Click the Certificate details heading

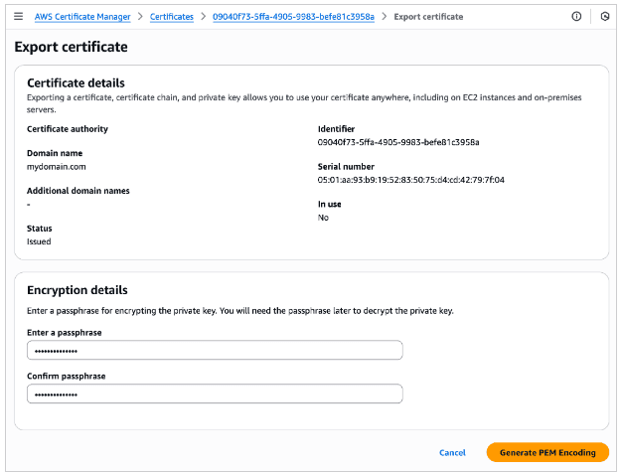[x=76, y=83]
